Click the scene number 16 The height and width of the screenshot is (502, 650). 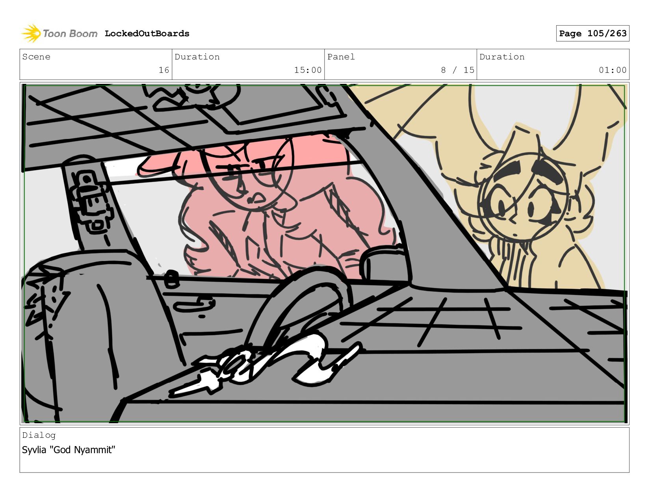click(164, 70)
